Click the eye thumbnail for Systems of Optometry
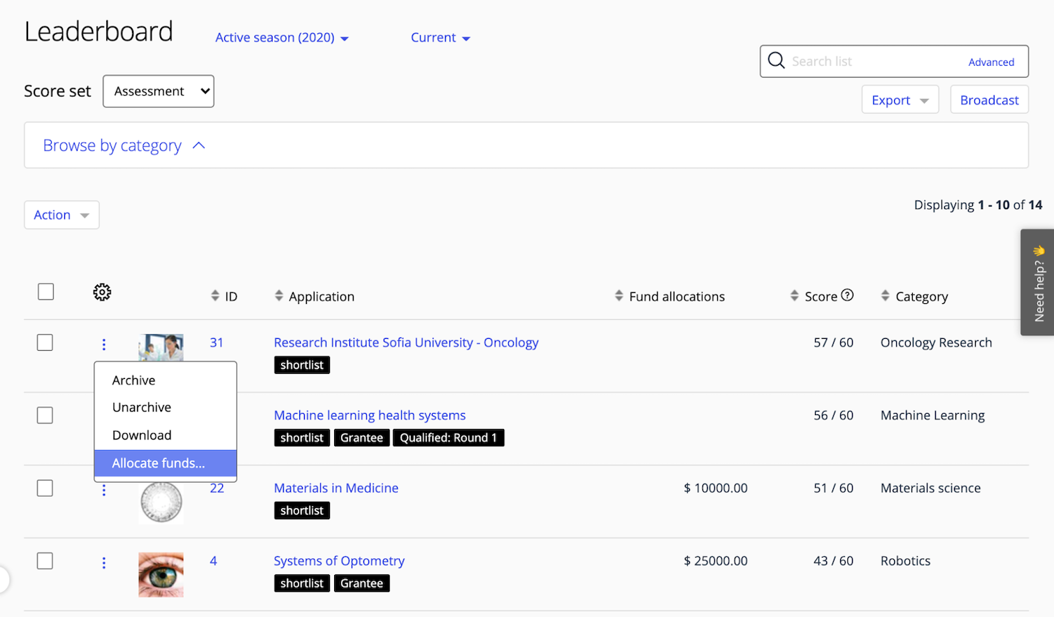The height and width of the screenshot is (617, 1054). (161, 574)
